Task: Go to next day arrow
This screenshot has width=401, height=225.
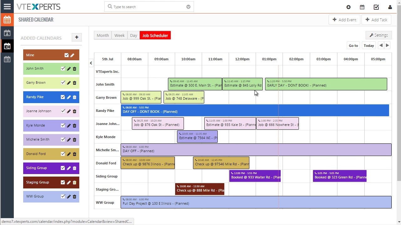Action: [388, 45]
